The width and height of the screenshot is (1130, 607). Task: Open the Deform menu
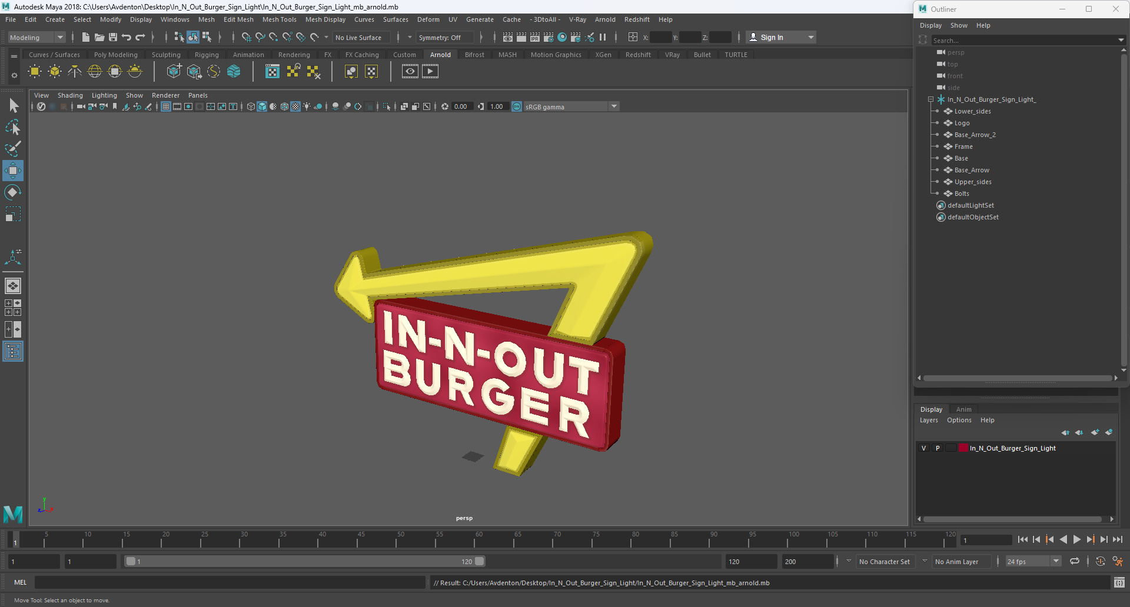tap(428, 19)
